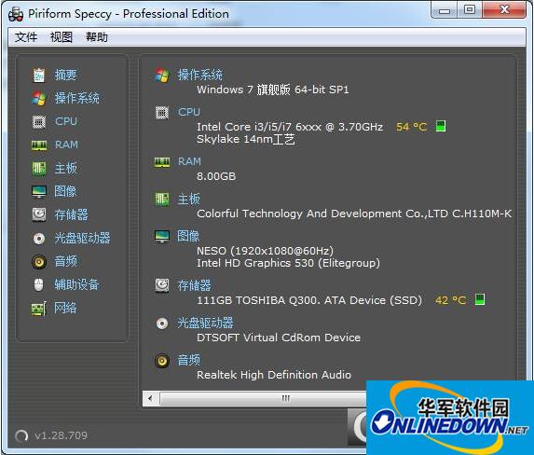Click the sidebar 图像 monitor icon
The image size is (534, 455).
point(39,191)
